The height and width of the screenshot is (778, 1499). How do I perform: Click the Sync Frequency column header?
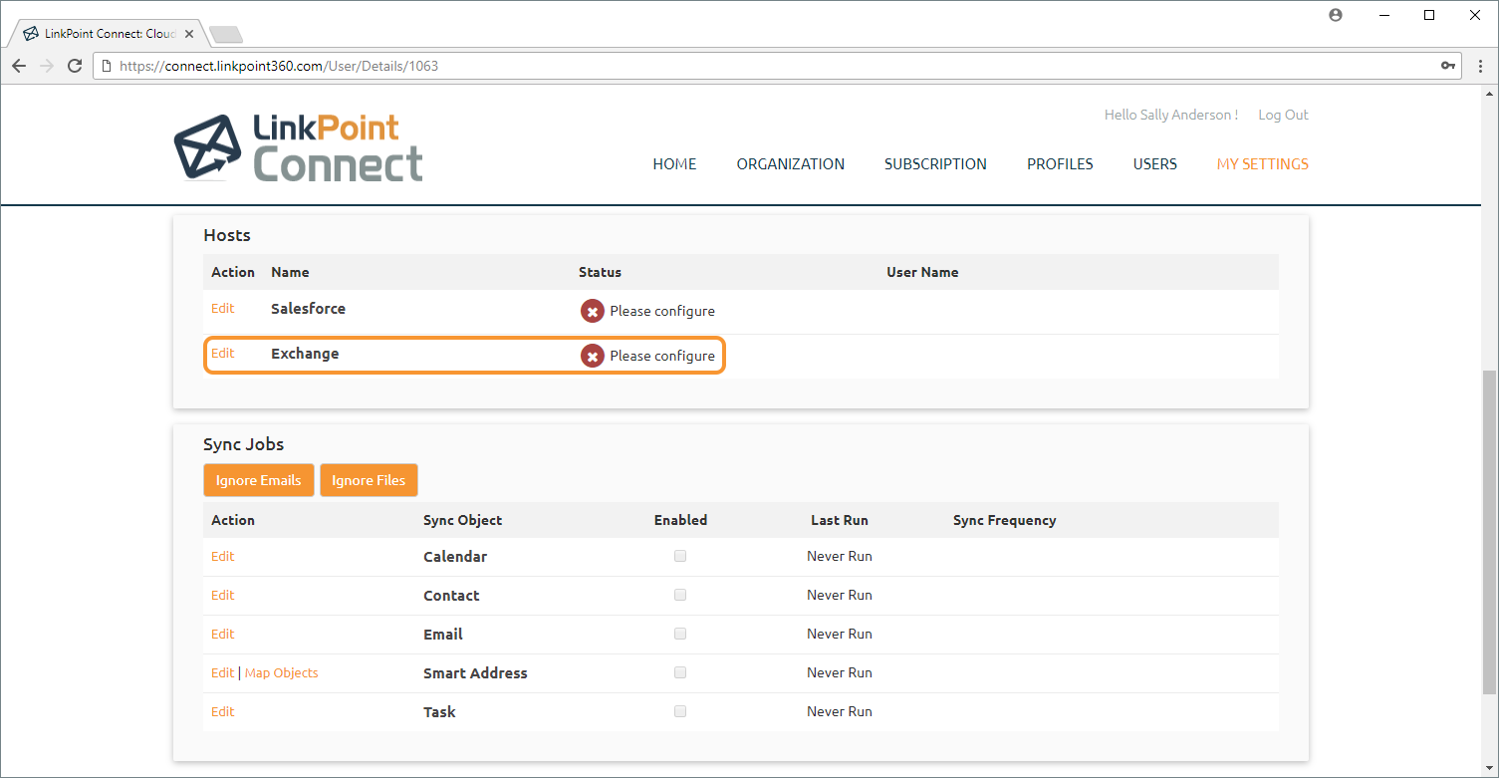click(x=1004, y=520)
